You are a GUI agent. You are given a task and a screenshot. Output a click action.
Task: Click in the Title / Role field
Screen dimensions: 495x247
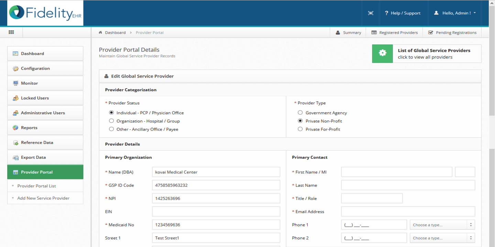[x=372, y=198]
